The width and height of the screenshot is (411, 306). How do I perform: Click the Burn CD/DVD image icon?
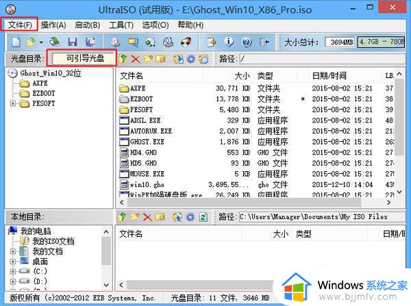pos(186,42)
